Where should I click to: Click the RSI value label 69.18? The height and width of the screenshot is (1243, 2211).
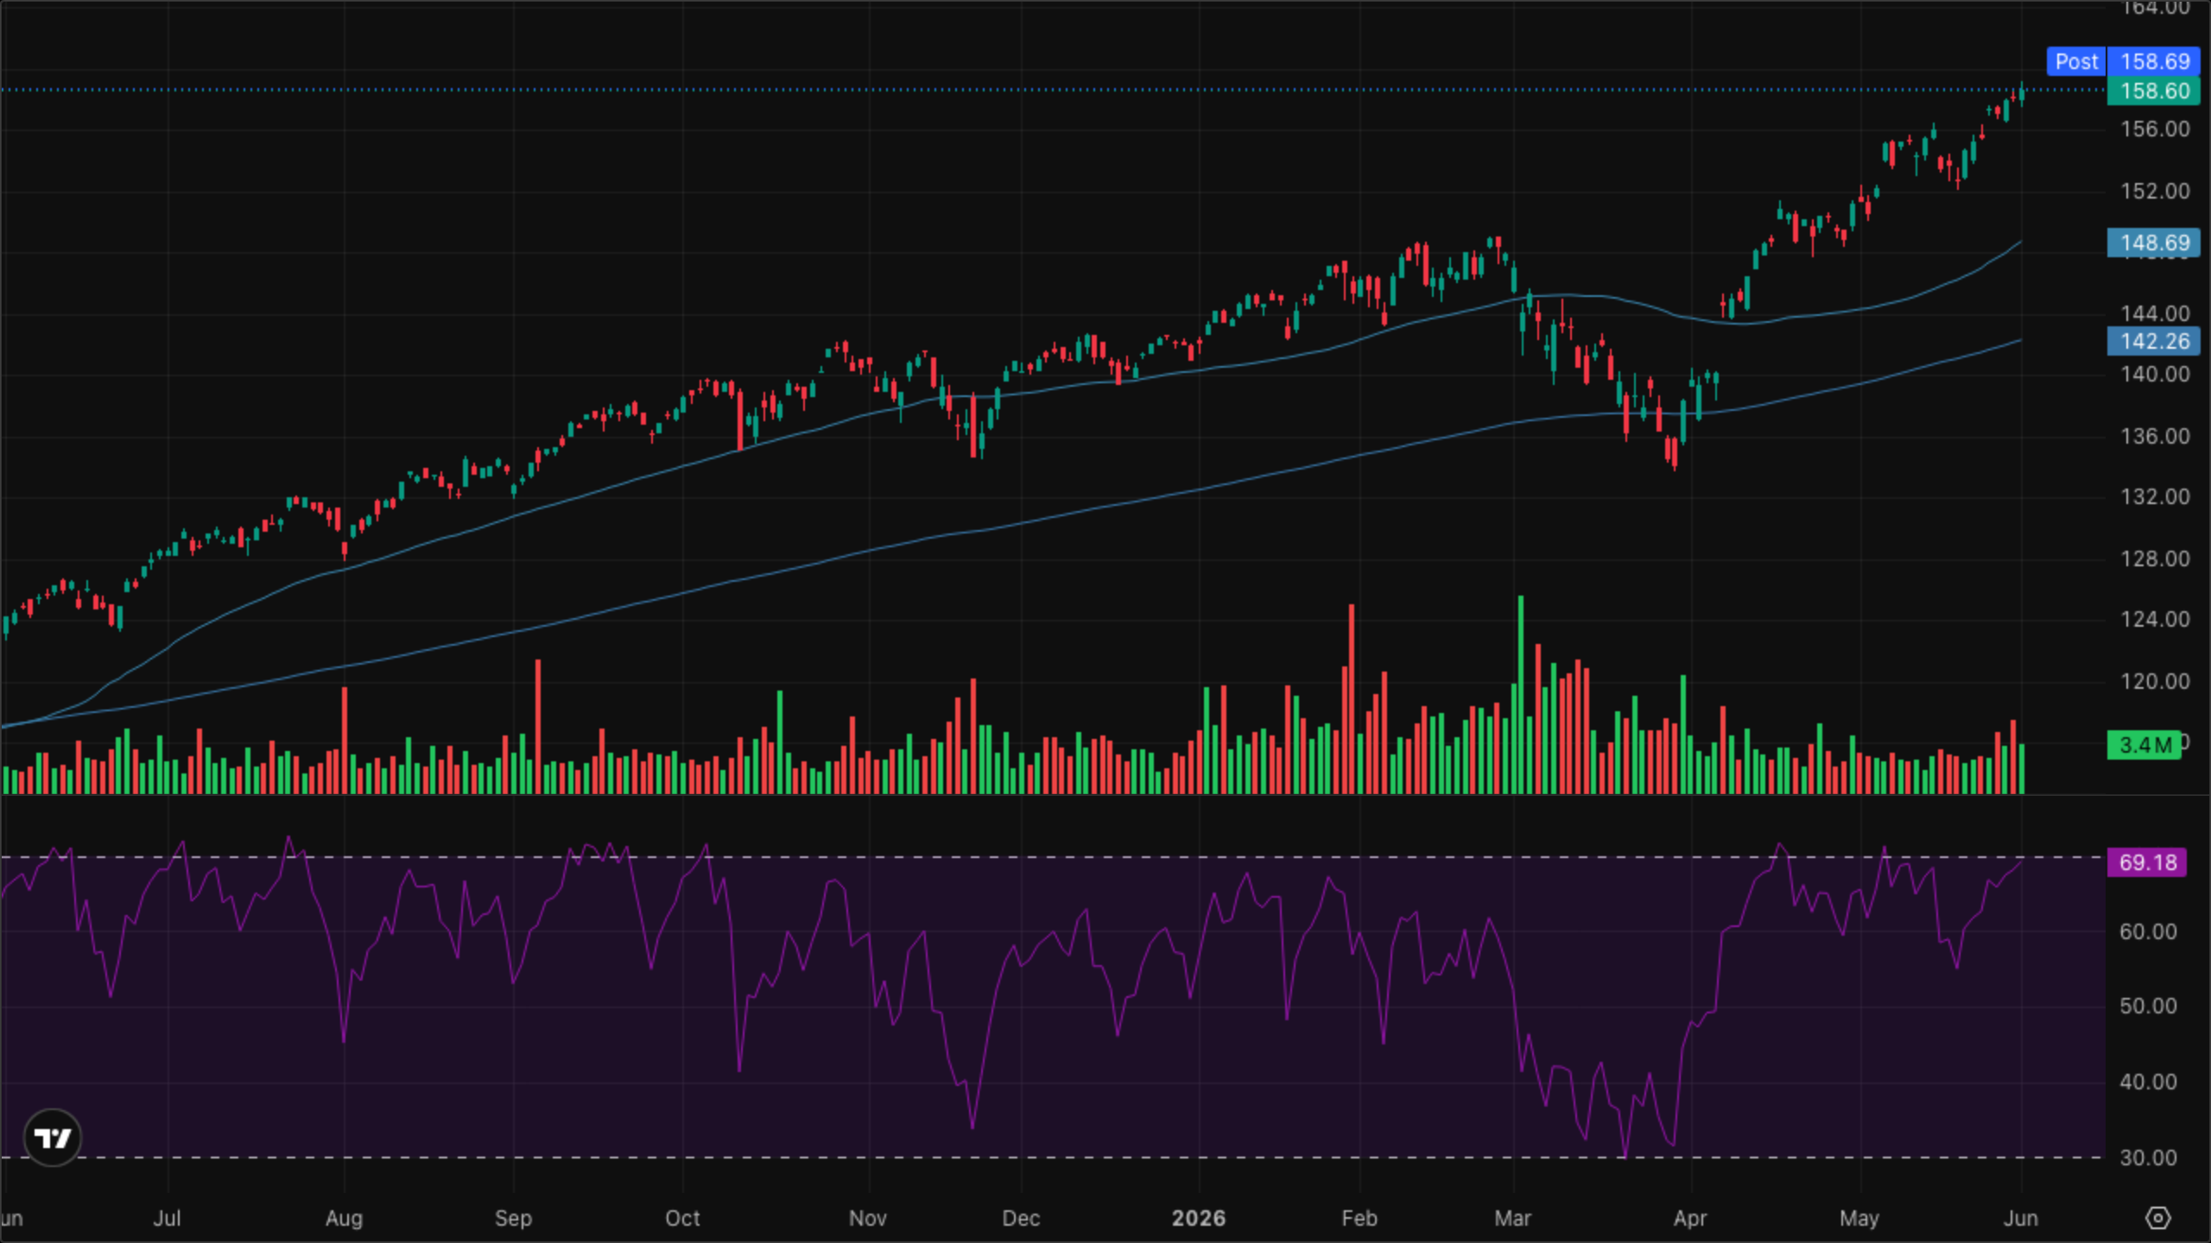tap(2147, 861)
